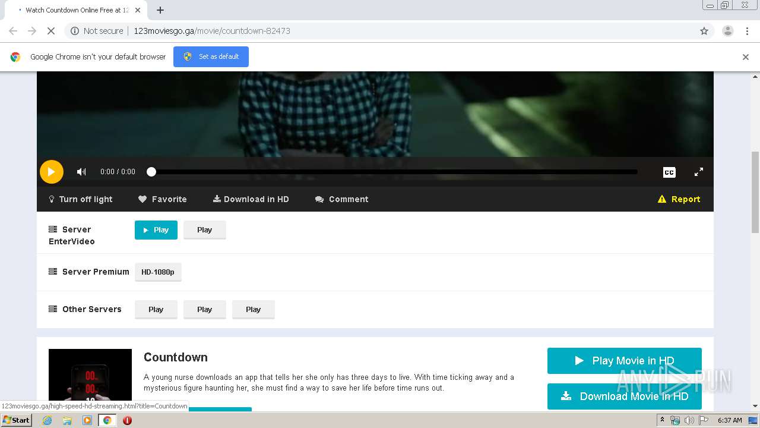
Task: Open system volume tray icon
Action: tap(689, 420)
